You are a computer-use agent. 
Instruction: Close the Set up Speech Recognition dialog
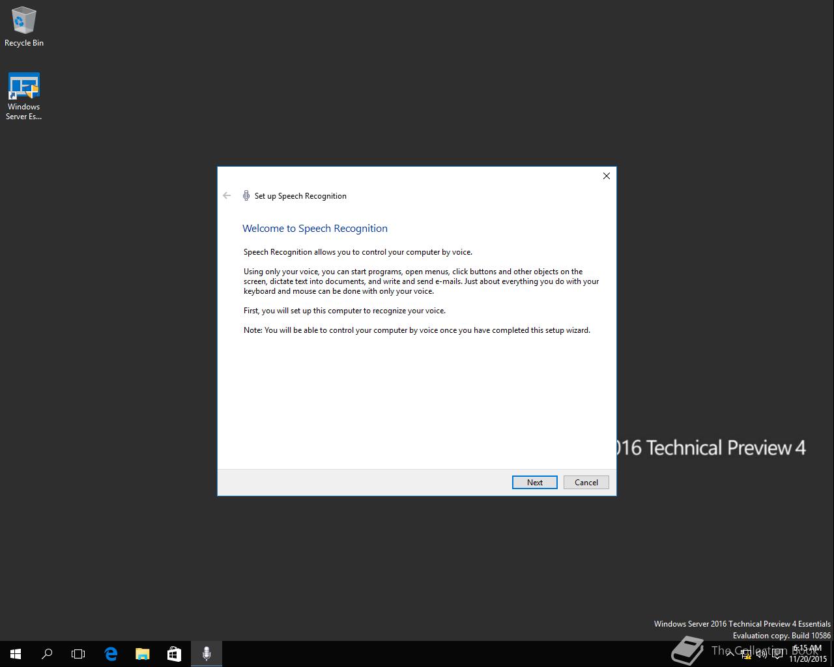coord(607,176)
